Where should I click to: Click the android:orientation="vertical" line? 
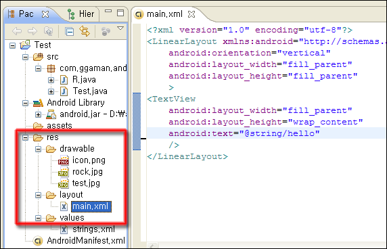(x=249, y=53)
